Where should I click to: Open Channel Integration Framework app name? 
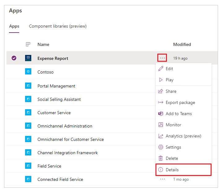(68, 153)
